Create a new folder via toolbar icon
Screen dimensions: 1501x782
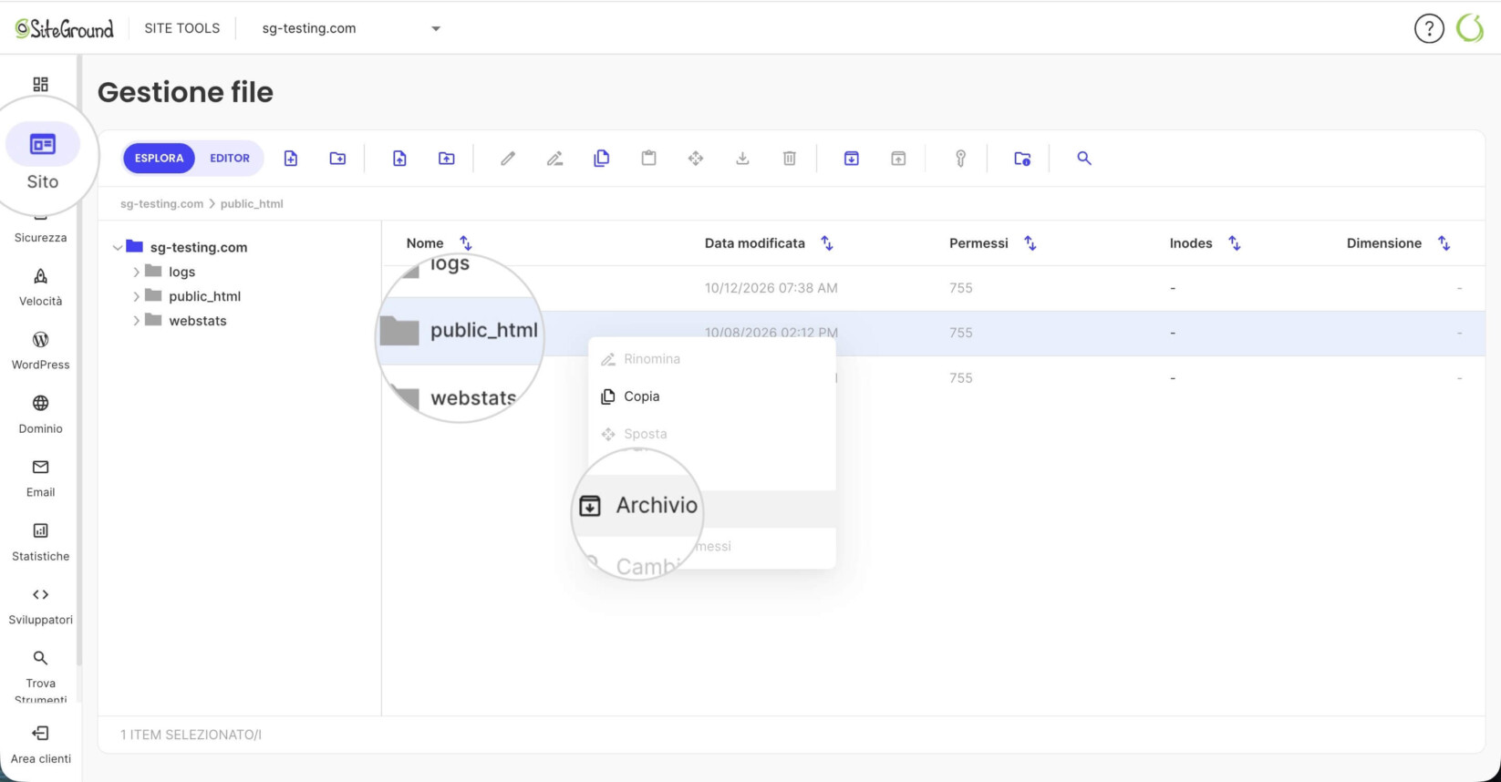[337, 159]
